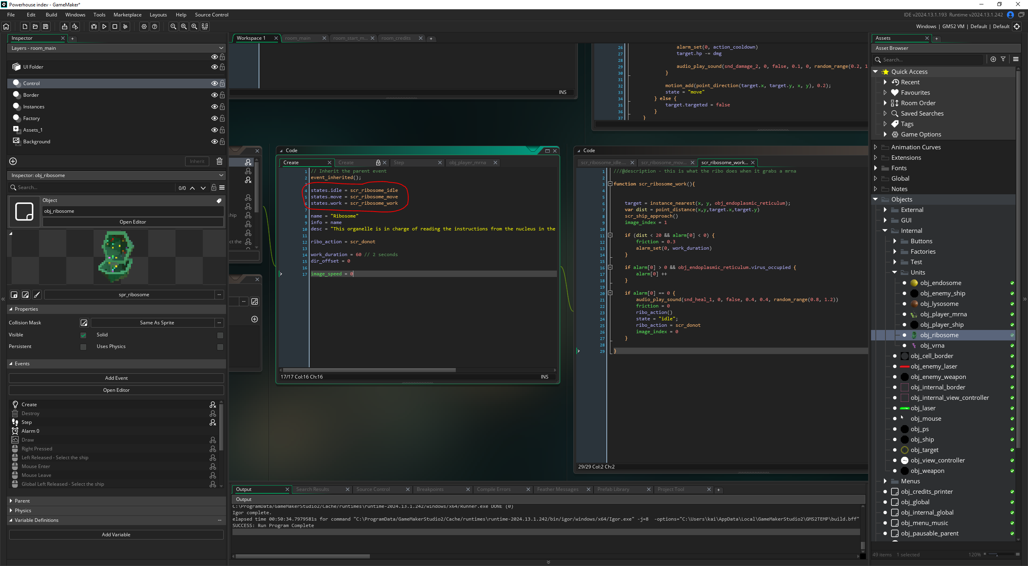Image resolution: width=1028 pixels, height=566 pixels.
Task: Open help with the question mark icon
Action: point(155,26)
